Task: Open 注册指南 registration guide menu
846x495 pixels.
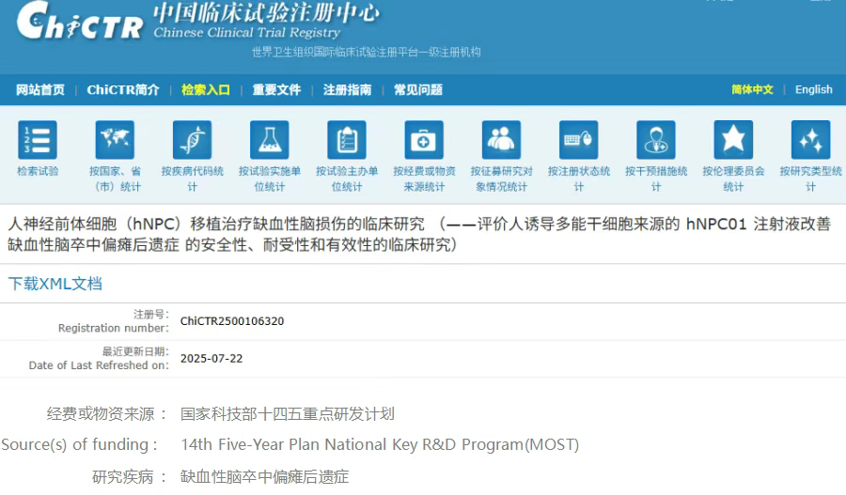Action: pos(347,90)
